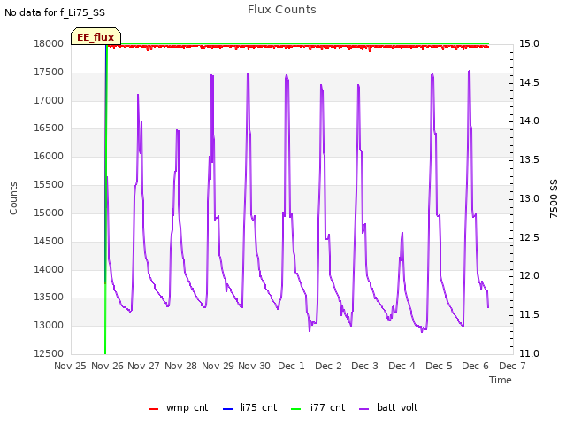The width and height of the screenshot is (566, 425).
Task: Click the 14.5 right axis value
Action: (529, 82)
